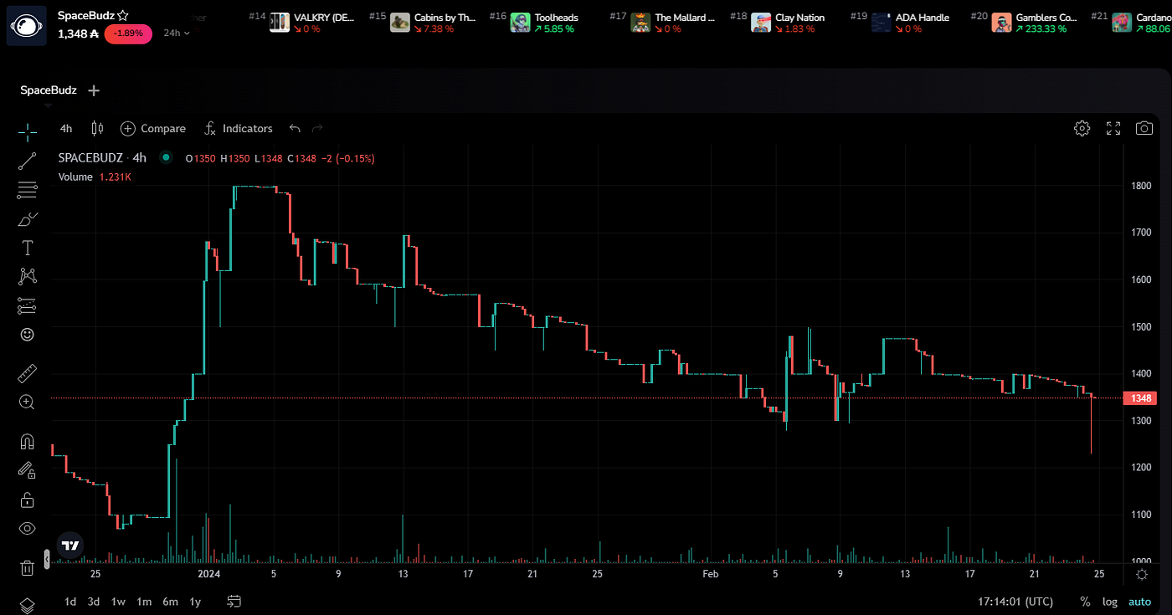Image resolution: width=1172 pixels, height=615 pixels.
Task: Toggle the magnet snapping mode
Action: [x=27, y=441]
